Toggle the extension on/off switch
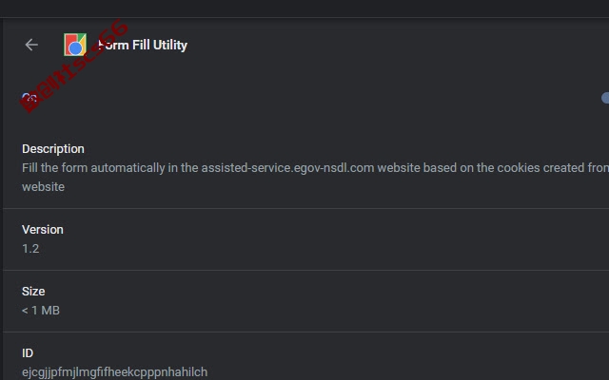 tap(605, 98)
